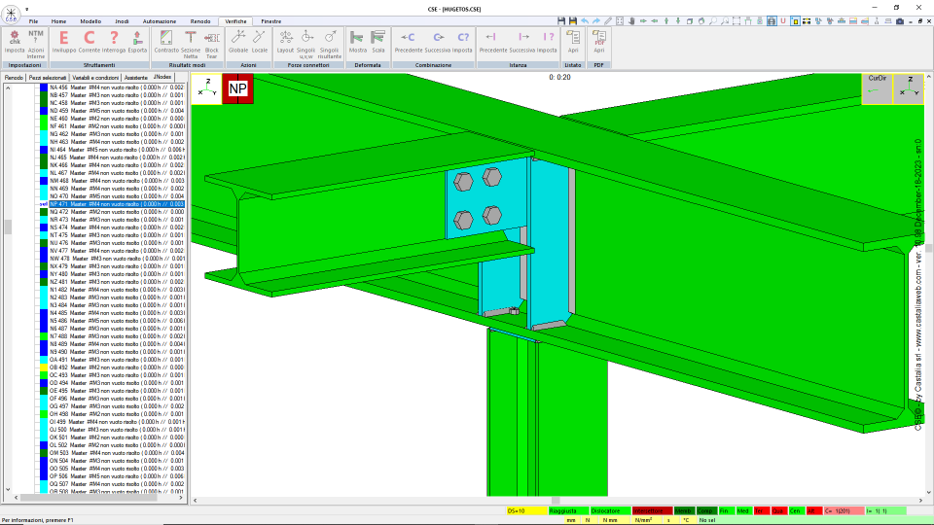Switch to the Automazione ribbon tab
The image size is (934, 525).
159,21
